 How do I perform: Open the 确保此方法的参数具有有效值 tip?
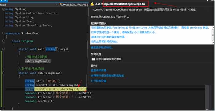pyautogui.click(x=108, y=37)
